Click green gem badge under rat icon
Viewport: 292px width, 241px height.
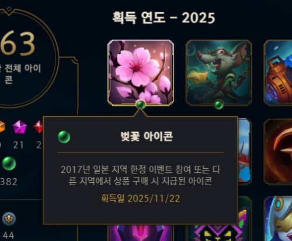click(x=219, y=105)
